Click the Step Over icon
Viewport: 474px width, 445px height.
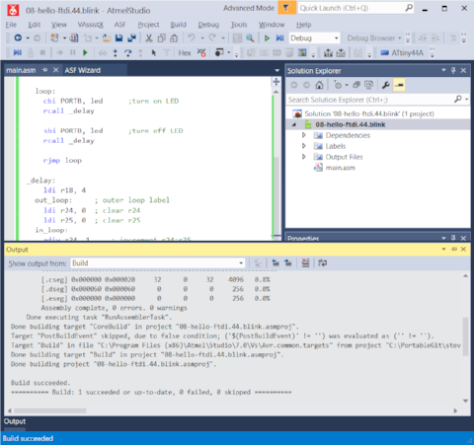click(x=127, y=52)
